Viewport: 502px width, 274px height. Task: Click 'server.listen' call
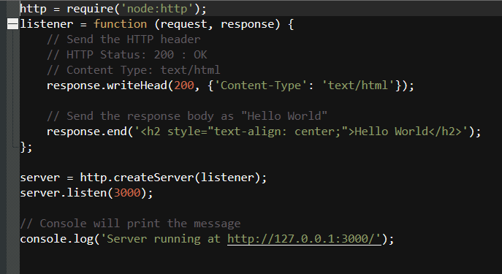[64, 193]
